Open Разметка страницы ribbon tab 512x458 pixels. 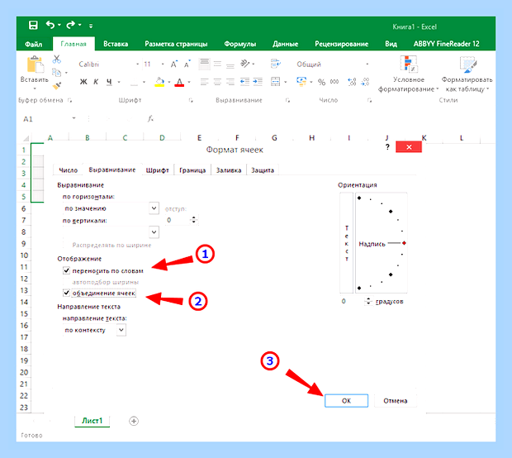pos(177,44)
